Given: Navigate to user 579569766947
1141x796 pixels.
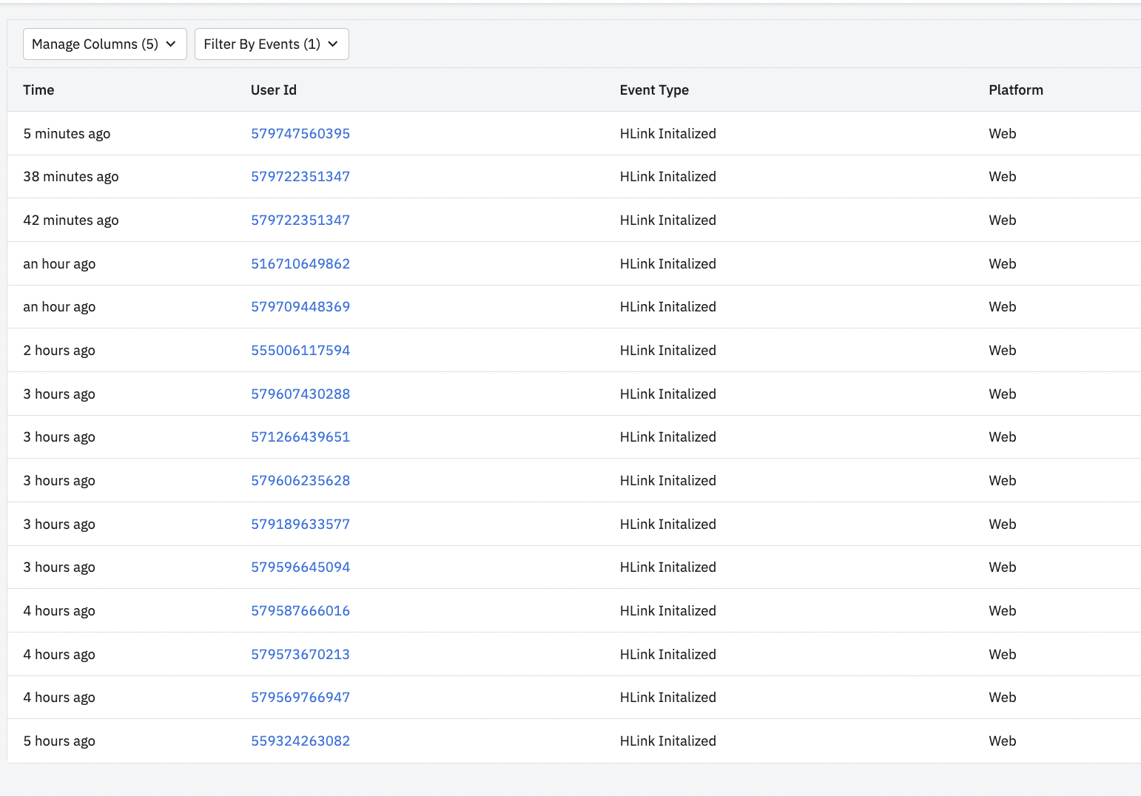Looking at the screenshot, I should (x=300, y=697).
